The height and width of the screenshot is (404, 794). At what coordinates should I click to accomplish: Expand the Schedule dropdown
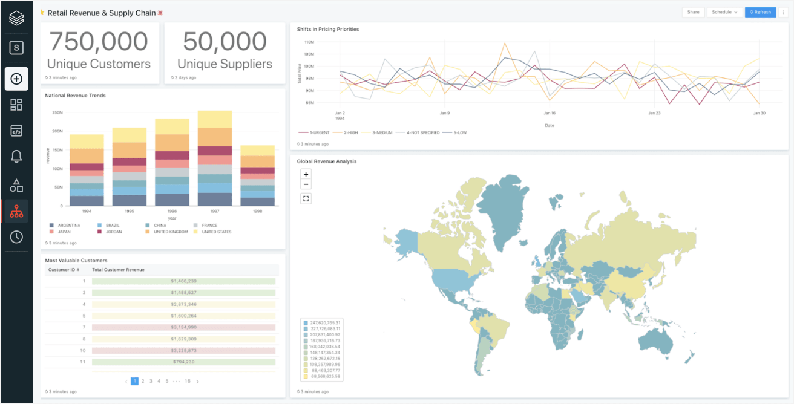tap(724, 12)
